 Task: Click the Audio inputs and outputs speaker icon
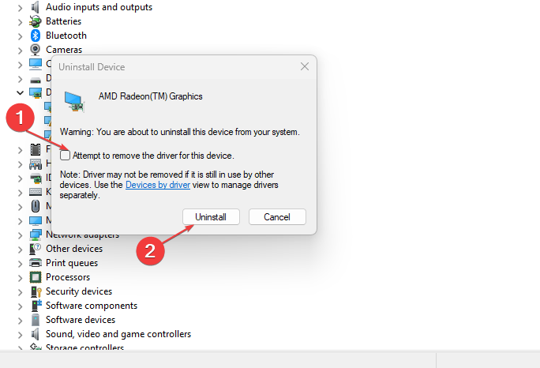[35, 7]
